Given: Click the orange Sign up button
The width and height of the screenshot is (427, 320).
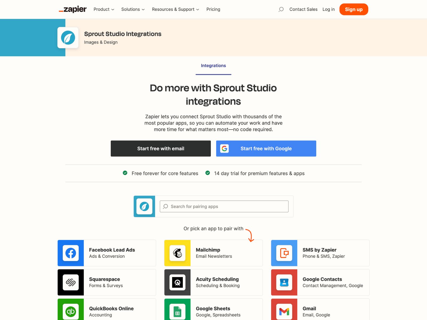Looking at the screenshot, I should (354, 9).
